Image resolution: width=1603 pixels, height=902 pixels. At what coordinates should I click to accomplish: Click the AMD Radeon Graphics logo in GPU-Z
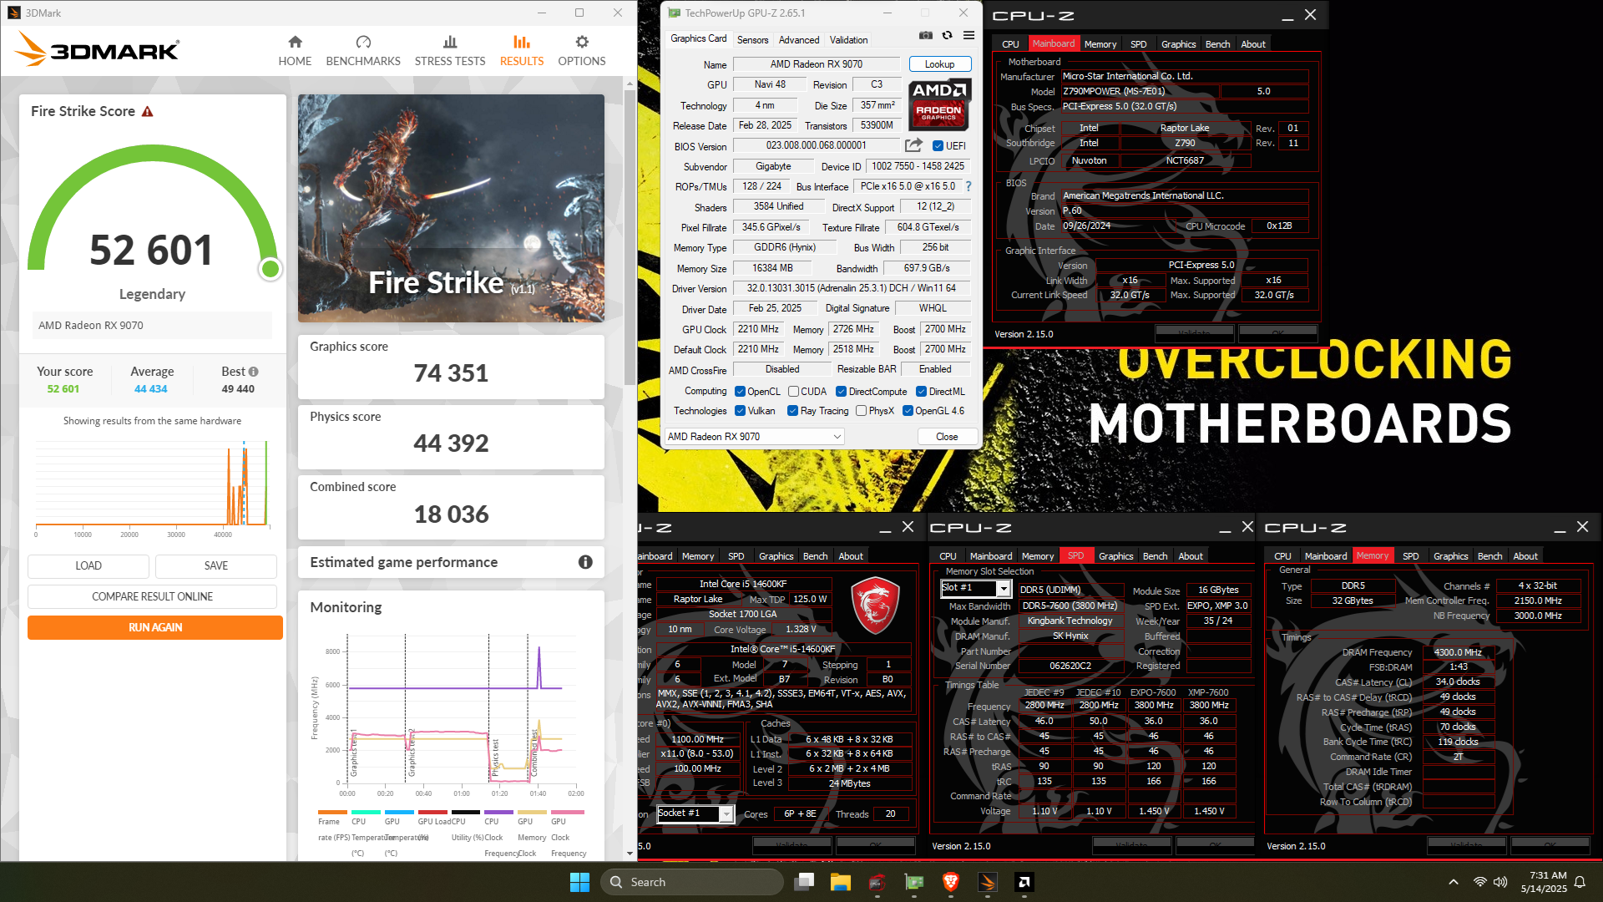pyautogui.click(x=939, y=104)
